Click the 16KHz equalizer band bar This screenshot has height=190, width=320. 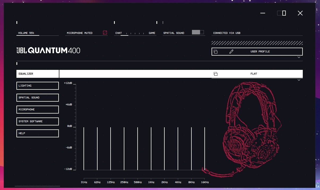(x=205, y=148)
